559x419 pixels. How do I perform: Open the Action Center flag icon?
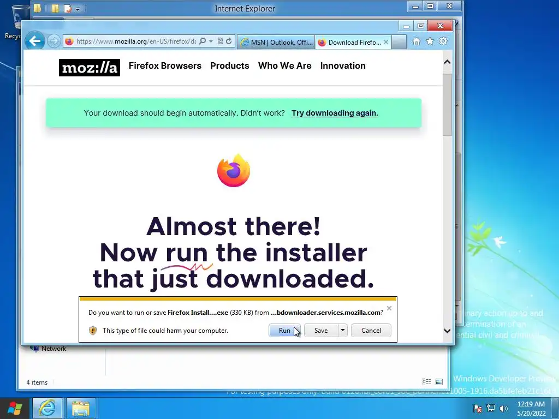477,408
